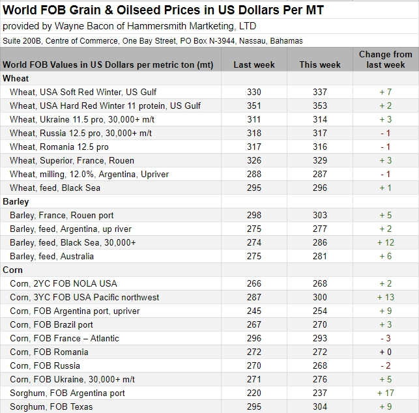This screenshot has height=413, width=419.
Task: Click last week's price for Corn FOB Romania
Action: [x=254, y=352]
